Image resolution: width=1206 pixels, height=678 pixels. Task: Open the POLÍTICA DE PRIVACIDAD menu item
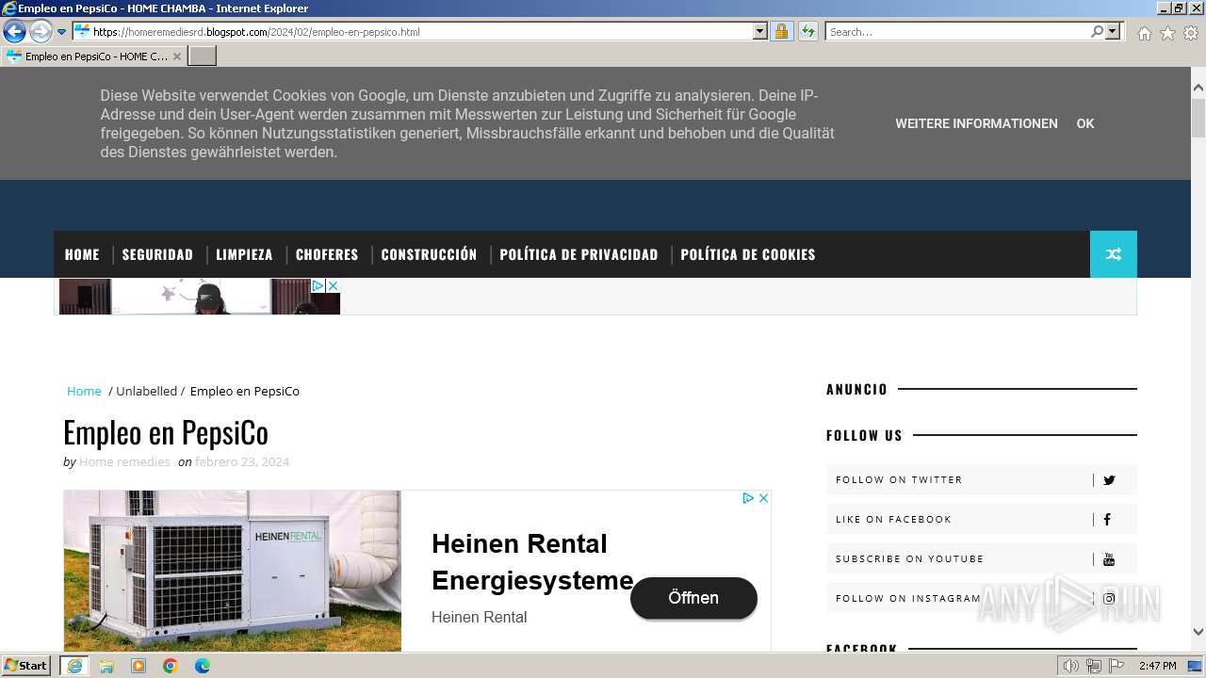[x=579, y=254]
